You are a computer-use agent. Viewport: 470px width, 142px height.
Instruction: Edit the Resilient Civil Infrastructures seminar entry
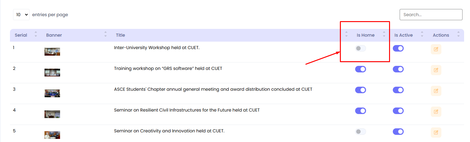point(436,111)
